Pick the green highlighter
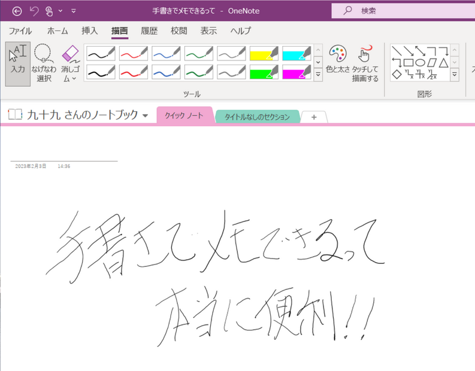Screen dimensions: 475x371 (x=264, y=72)
